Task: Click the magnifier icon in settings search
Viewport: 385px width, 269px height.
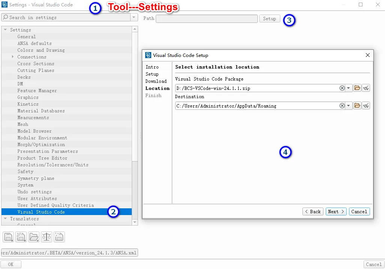Action: pyautogui.click(x=5, y=17)
